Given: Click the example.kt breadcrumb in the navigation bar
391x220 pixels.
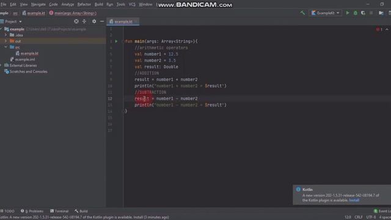Looking at the screenshot, I should pos(34,13).
